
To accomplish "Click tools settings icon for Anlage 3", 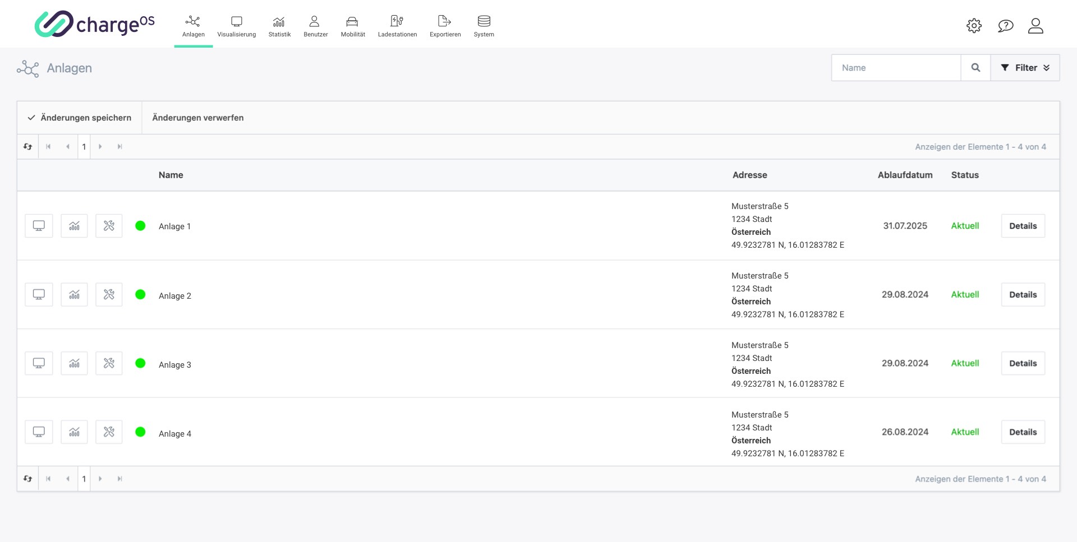I will (109, 363).
